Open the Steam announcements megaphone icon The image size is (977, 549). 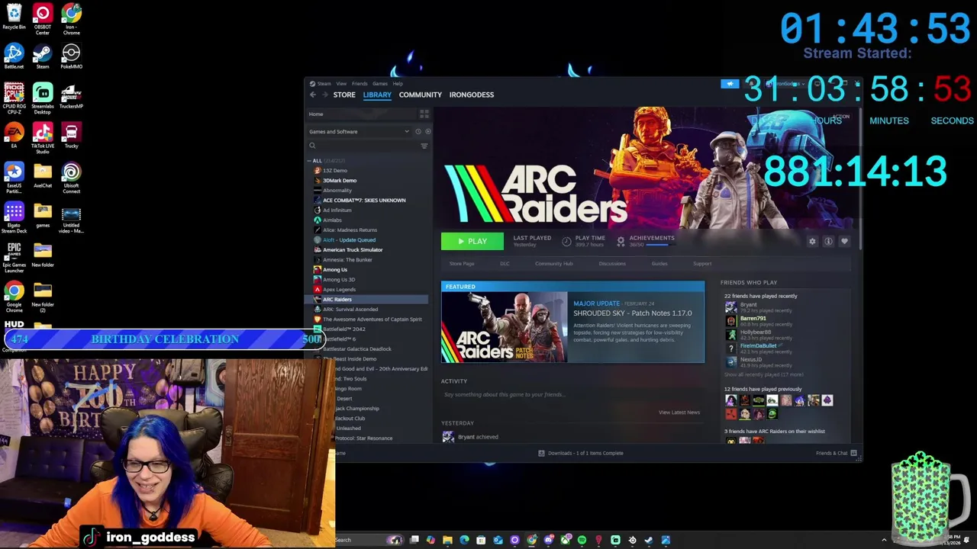point(730,83)
